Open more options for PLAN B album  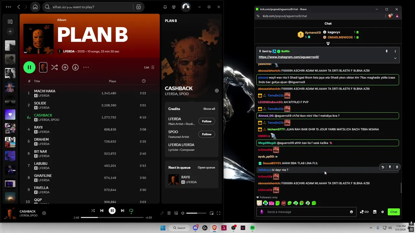86,67
